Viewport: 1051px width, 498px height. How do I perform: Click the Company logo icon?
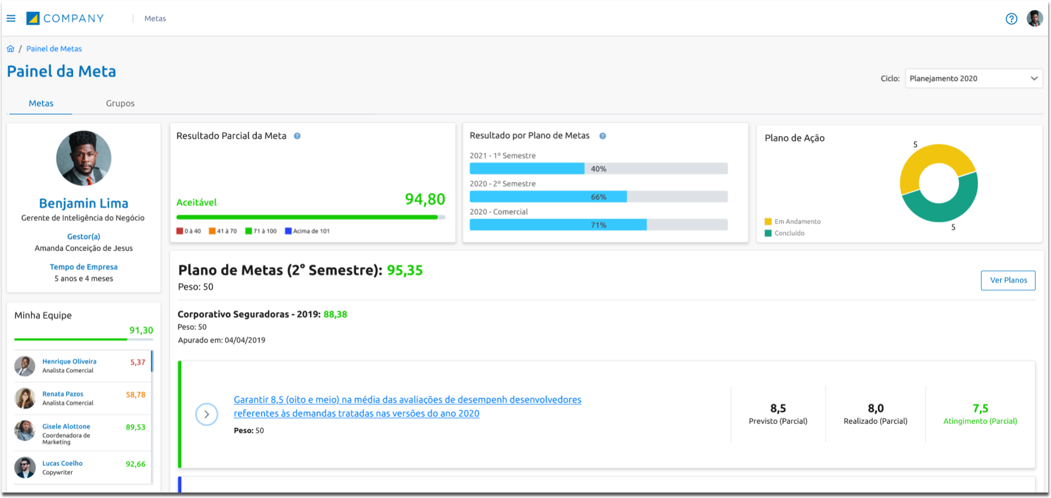point(33,18)
